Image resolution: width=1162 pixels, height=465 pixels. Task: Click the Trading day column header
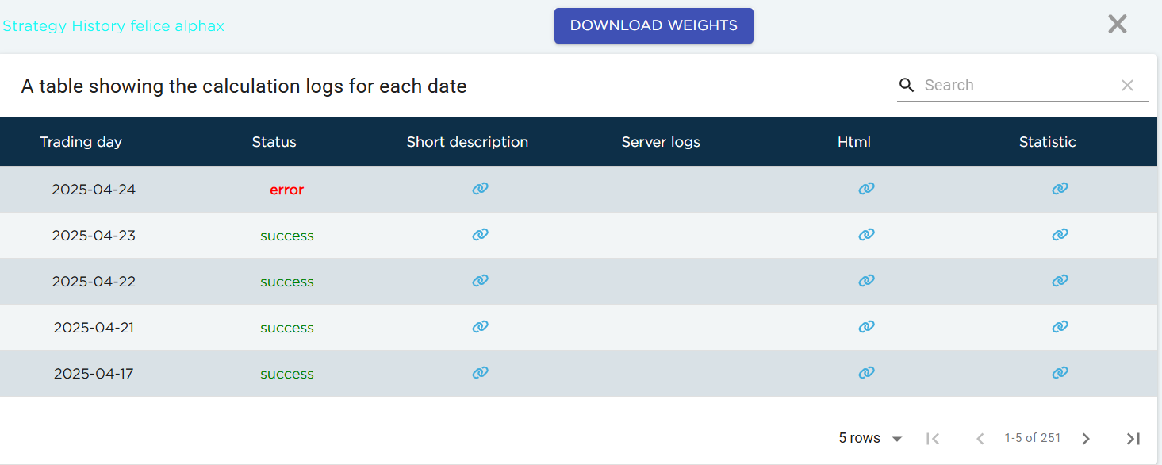coord(81,142)
